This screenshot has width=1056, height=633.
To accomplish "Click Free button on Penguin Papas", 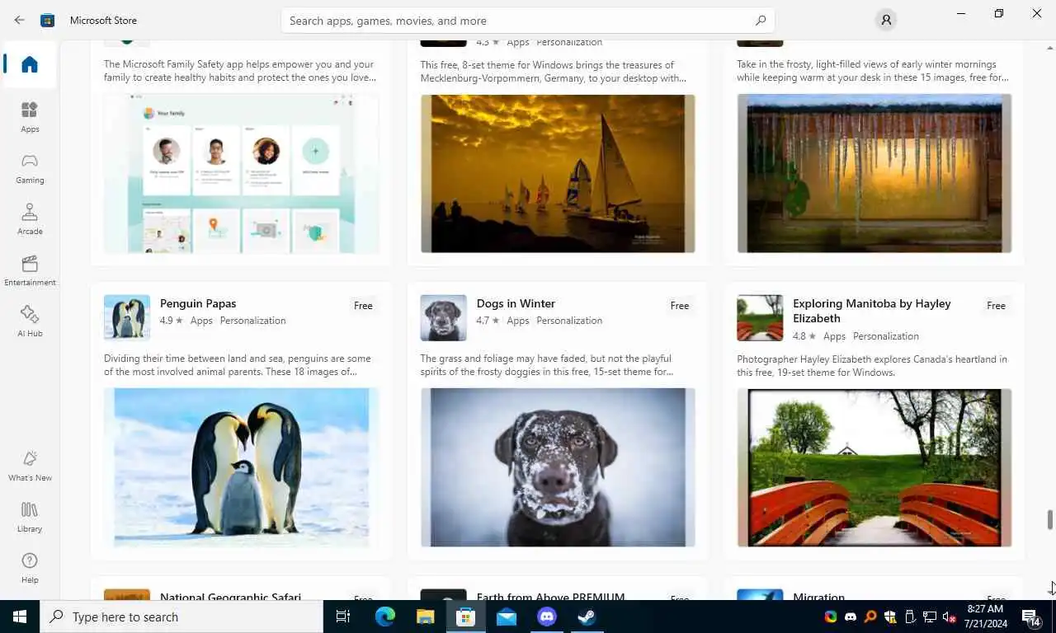I will click(363, 305).
